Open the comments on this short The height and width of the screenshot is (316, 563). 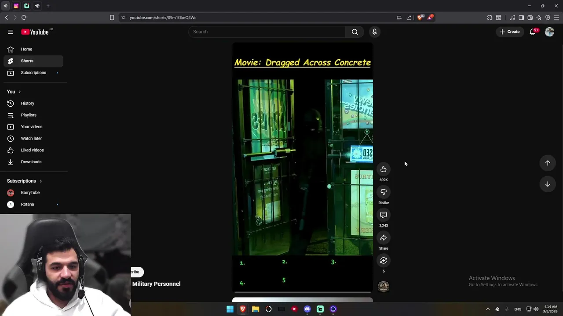(x=384, y=215)
